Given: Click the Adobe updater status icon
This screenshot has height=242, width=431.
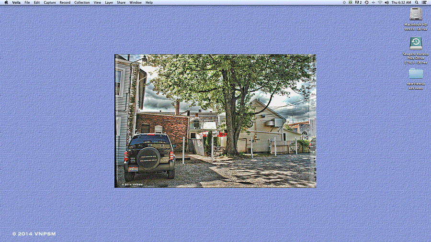Looking at the screenshot, I should pyautogui.click(x=359, y=2).
